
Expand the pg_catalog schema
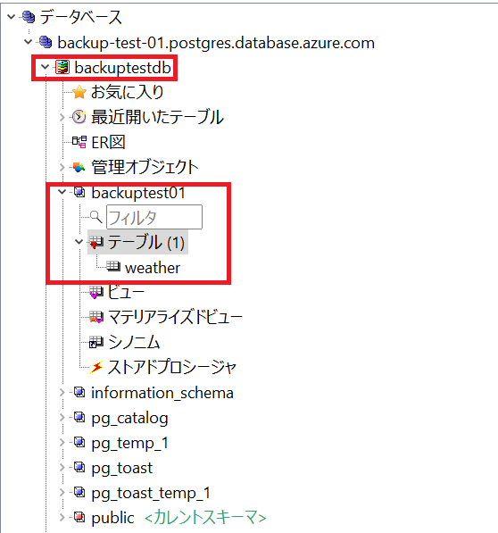point(62,418)
